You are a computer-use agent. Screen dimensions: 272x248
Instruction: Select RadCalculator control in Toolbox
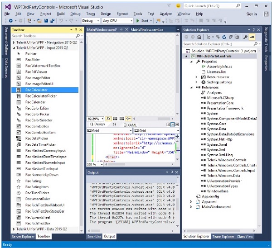[36, 90]
